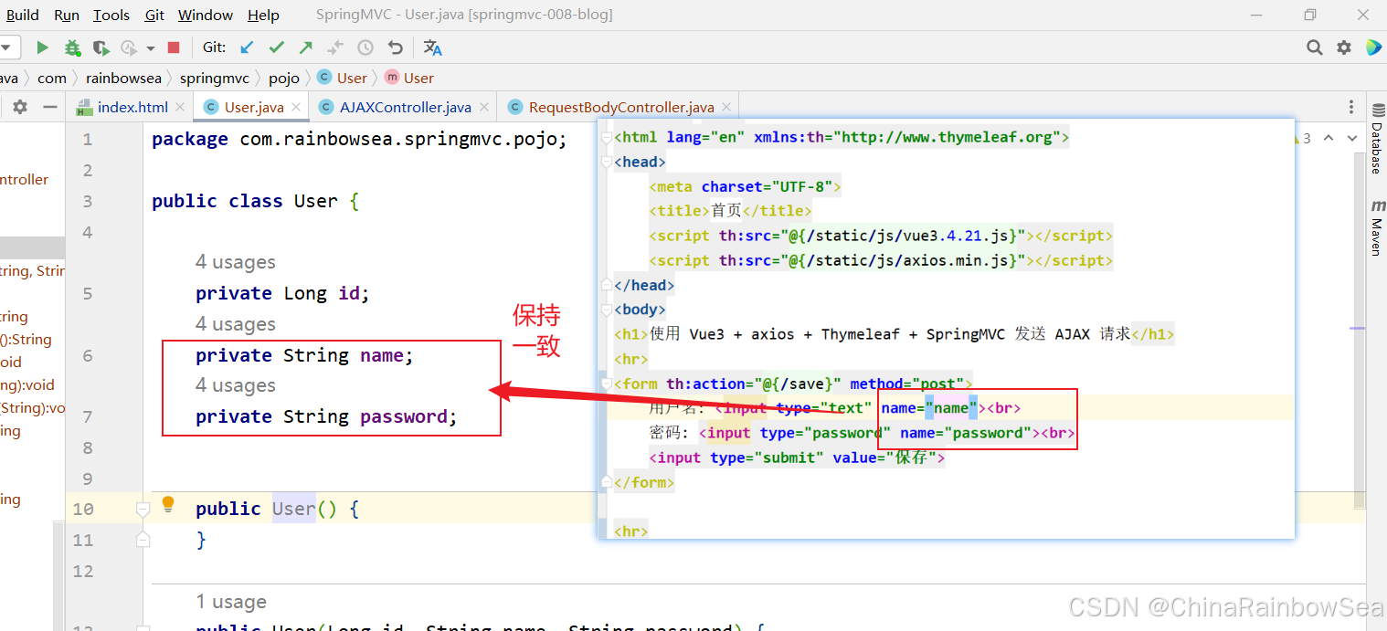Open the side panel's gear options
Image resolution: width=1387 pixels, height=631 pixels.
20,107
